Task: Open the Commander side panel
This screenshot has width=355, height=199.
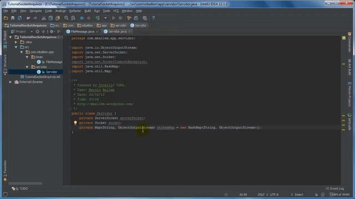Action: pos(349,42)
